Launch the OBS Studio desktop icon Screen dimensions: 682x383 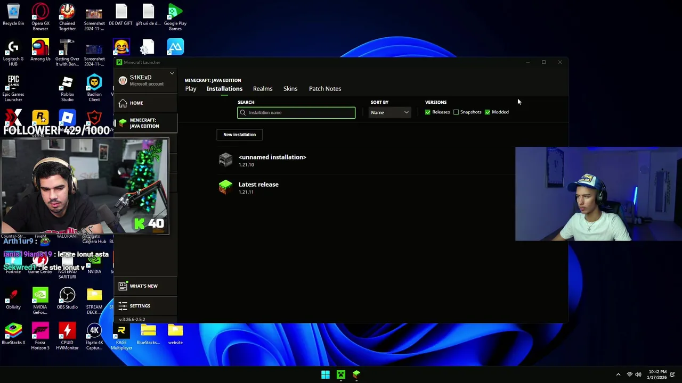tap(67, 298)
